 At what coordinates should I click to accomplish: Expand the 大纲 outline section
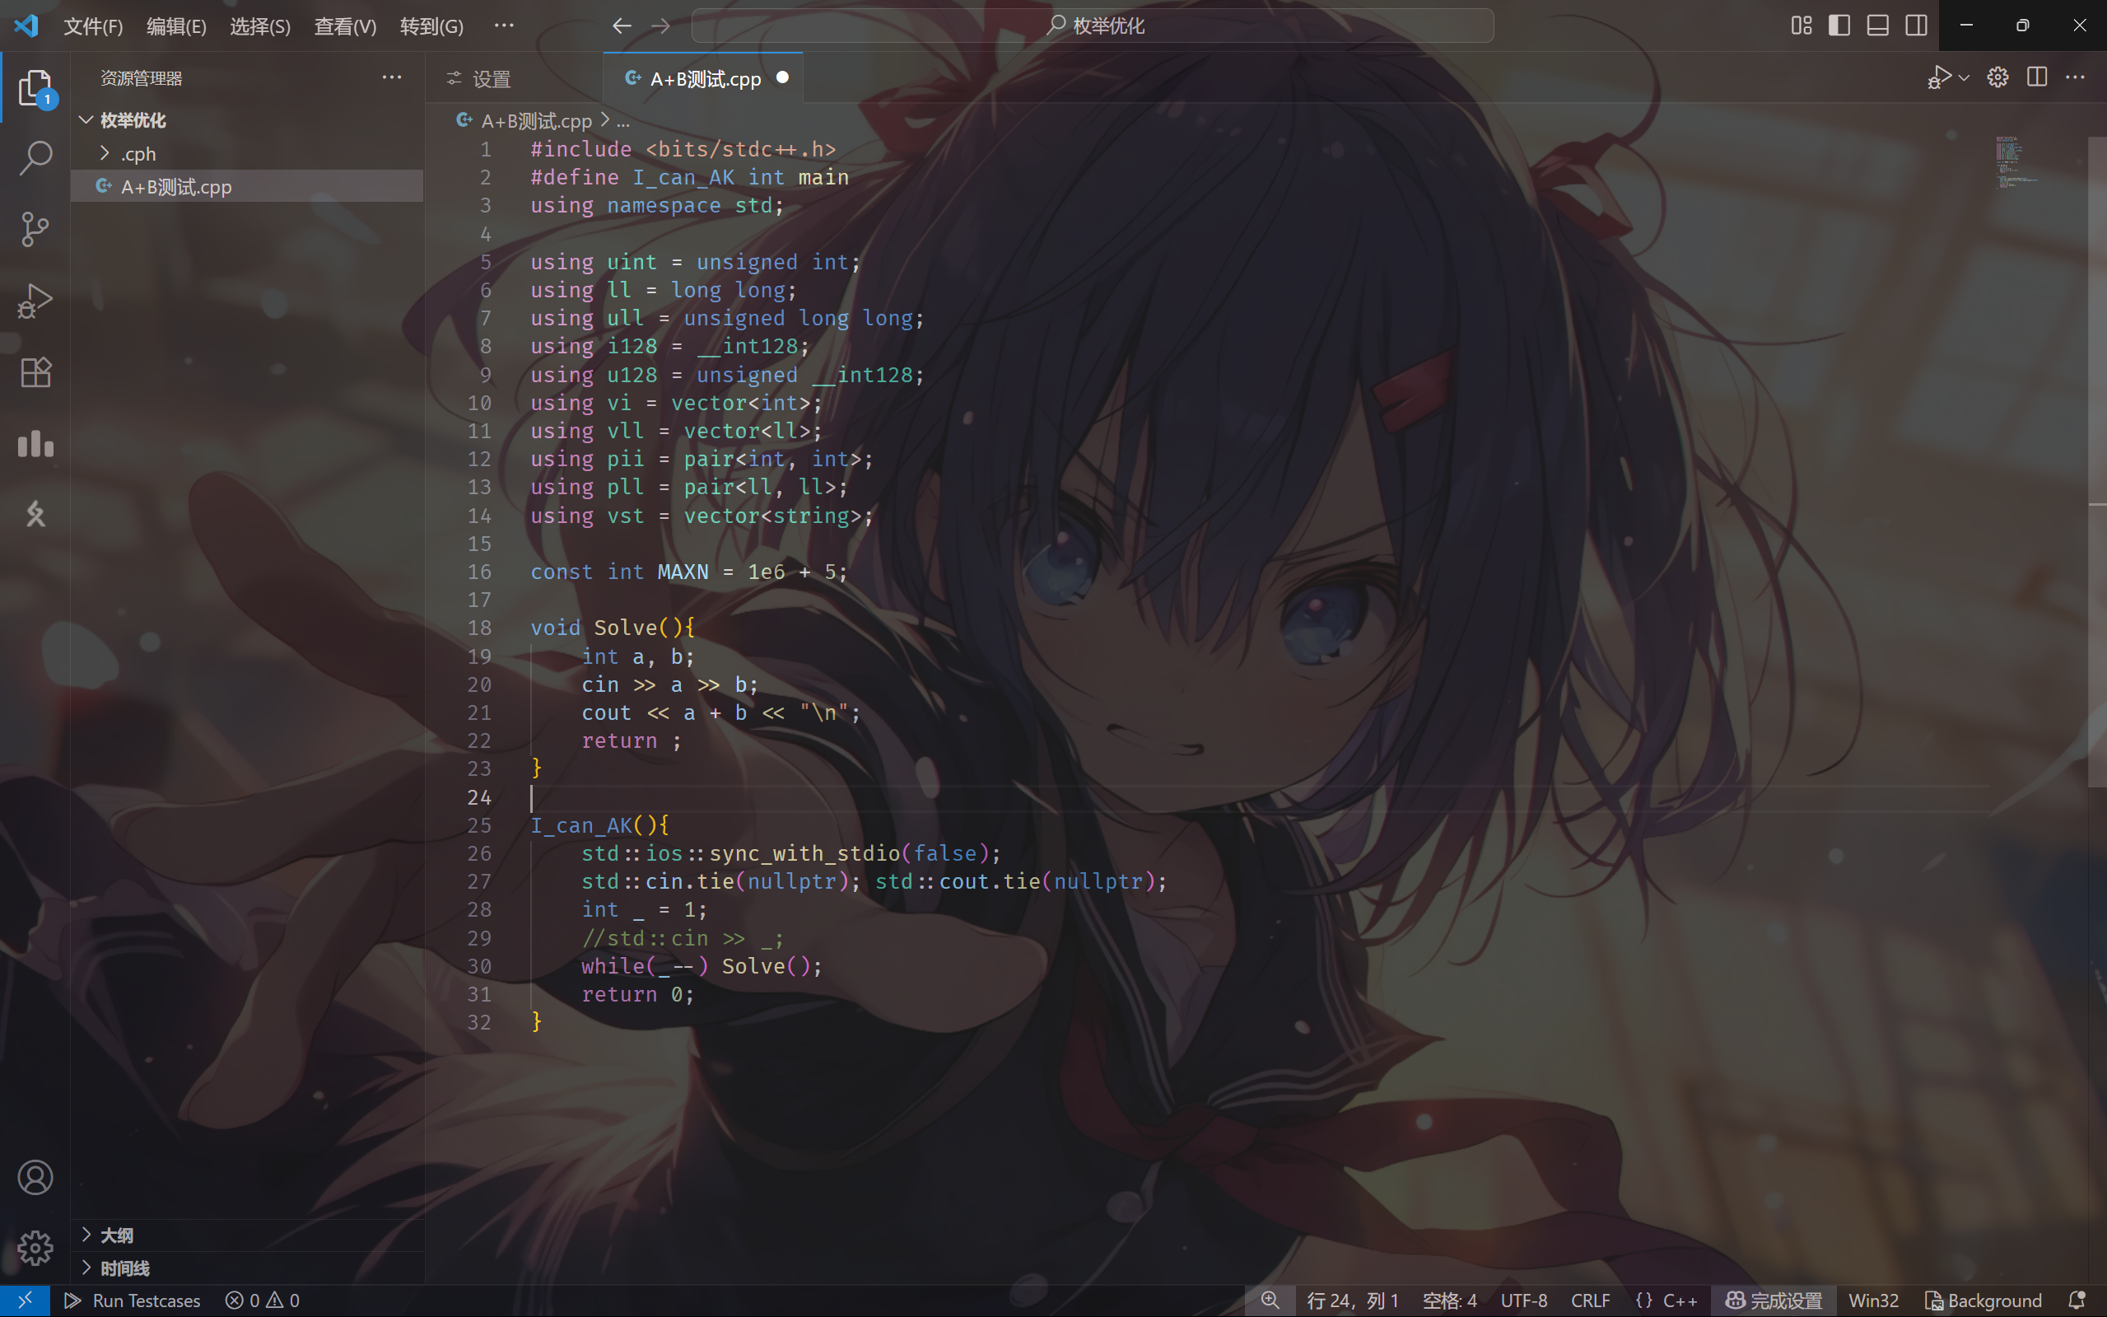coord(117,1235)
